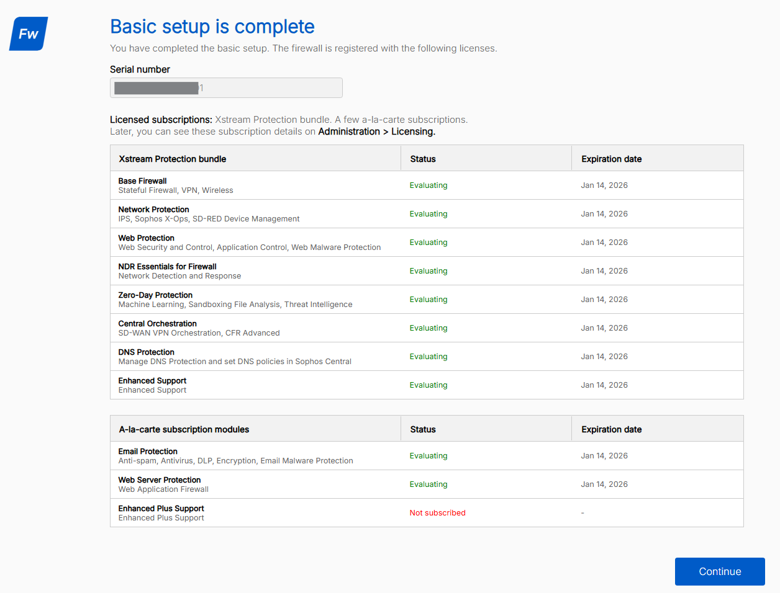Click the Status column header
Image resolution: width=780 pixels, height=593 pixels.
click(x=423, y=159)
